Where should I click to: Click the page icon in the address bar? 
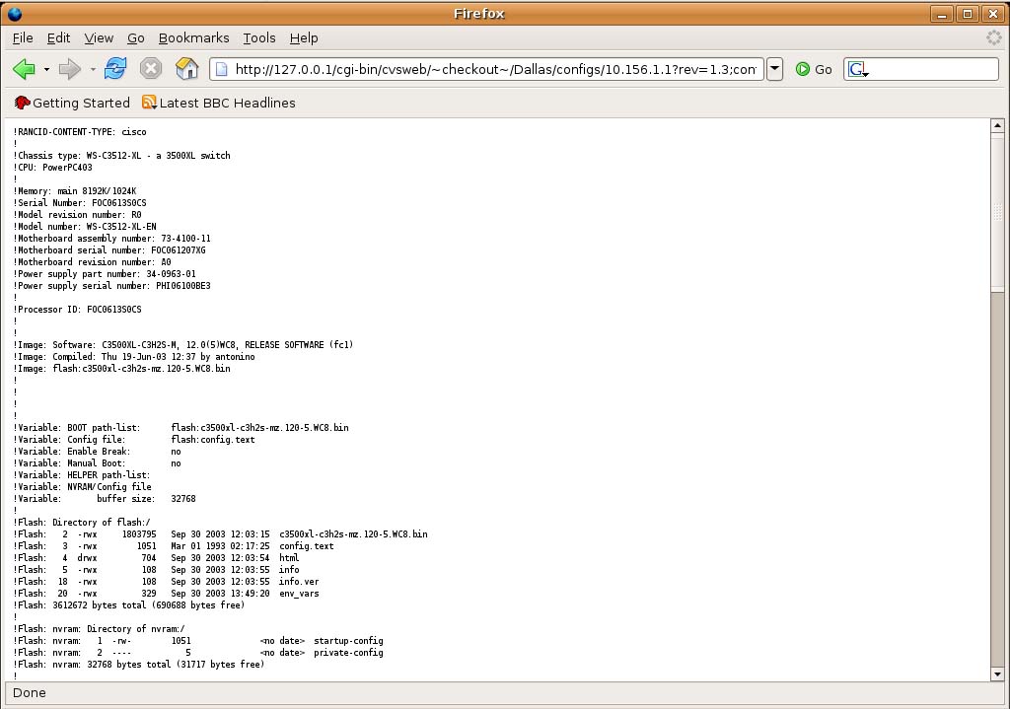tap(221, 69)
